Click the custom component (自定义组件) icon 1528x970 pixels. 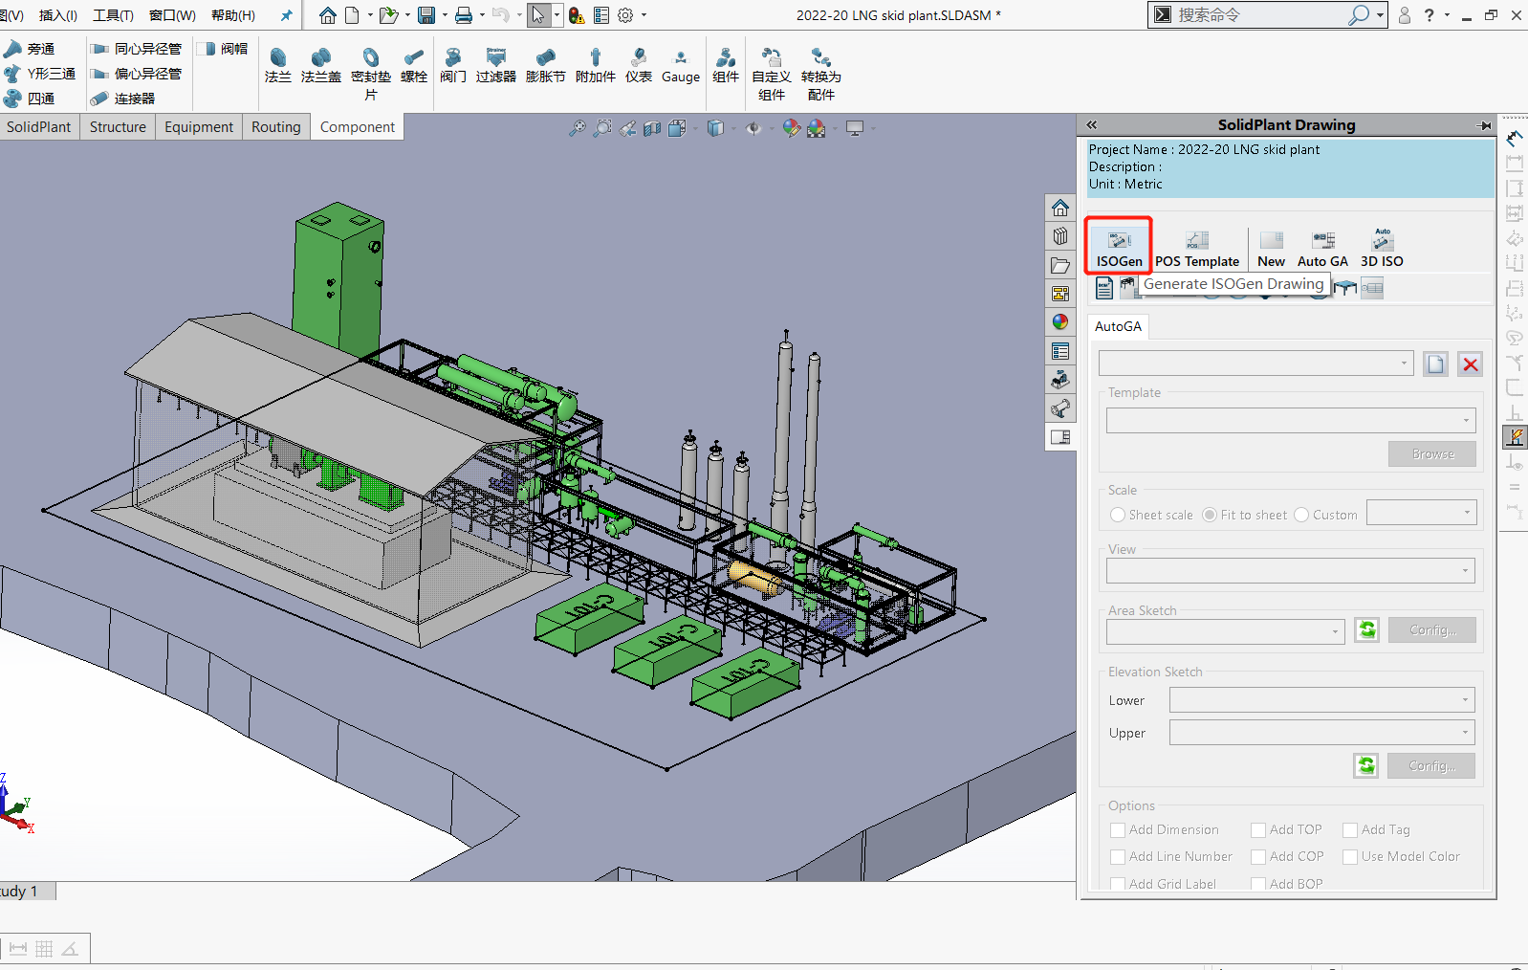point(771,73)
